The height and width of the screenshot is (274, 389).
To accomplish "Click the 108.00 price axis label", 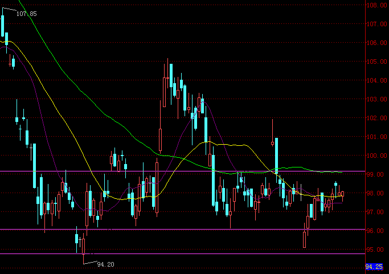I will point(376,5).
